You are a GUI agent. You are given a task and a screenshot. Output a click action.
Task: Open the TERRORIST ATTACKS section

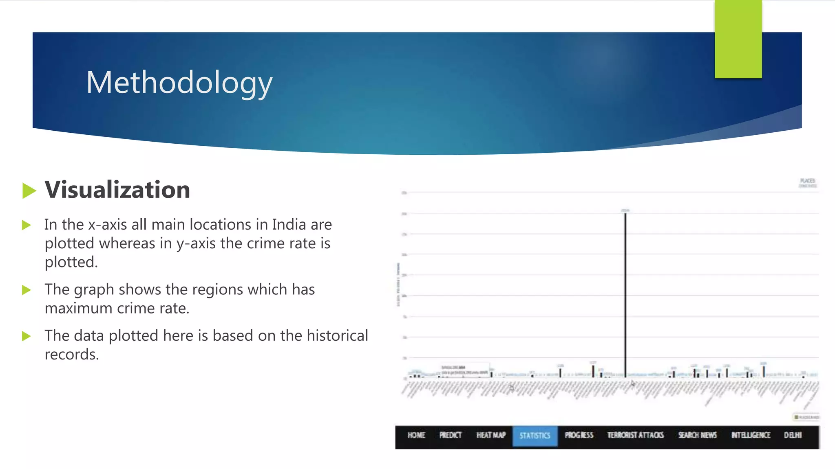pyautogui.click(x=636, y=435)
